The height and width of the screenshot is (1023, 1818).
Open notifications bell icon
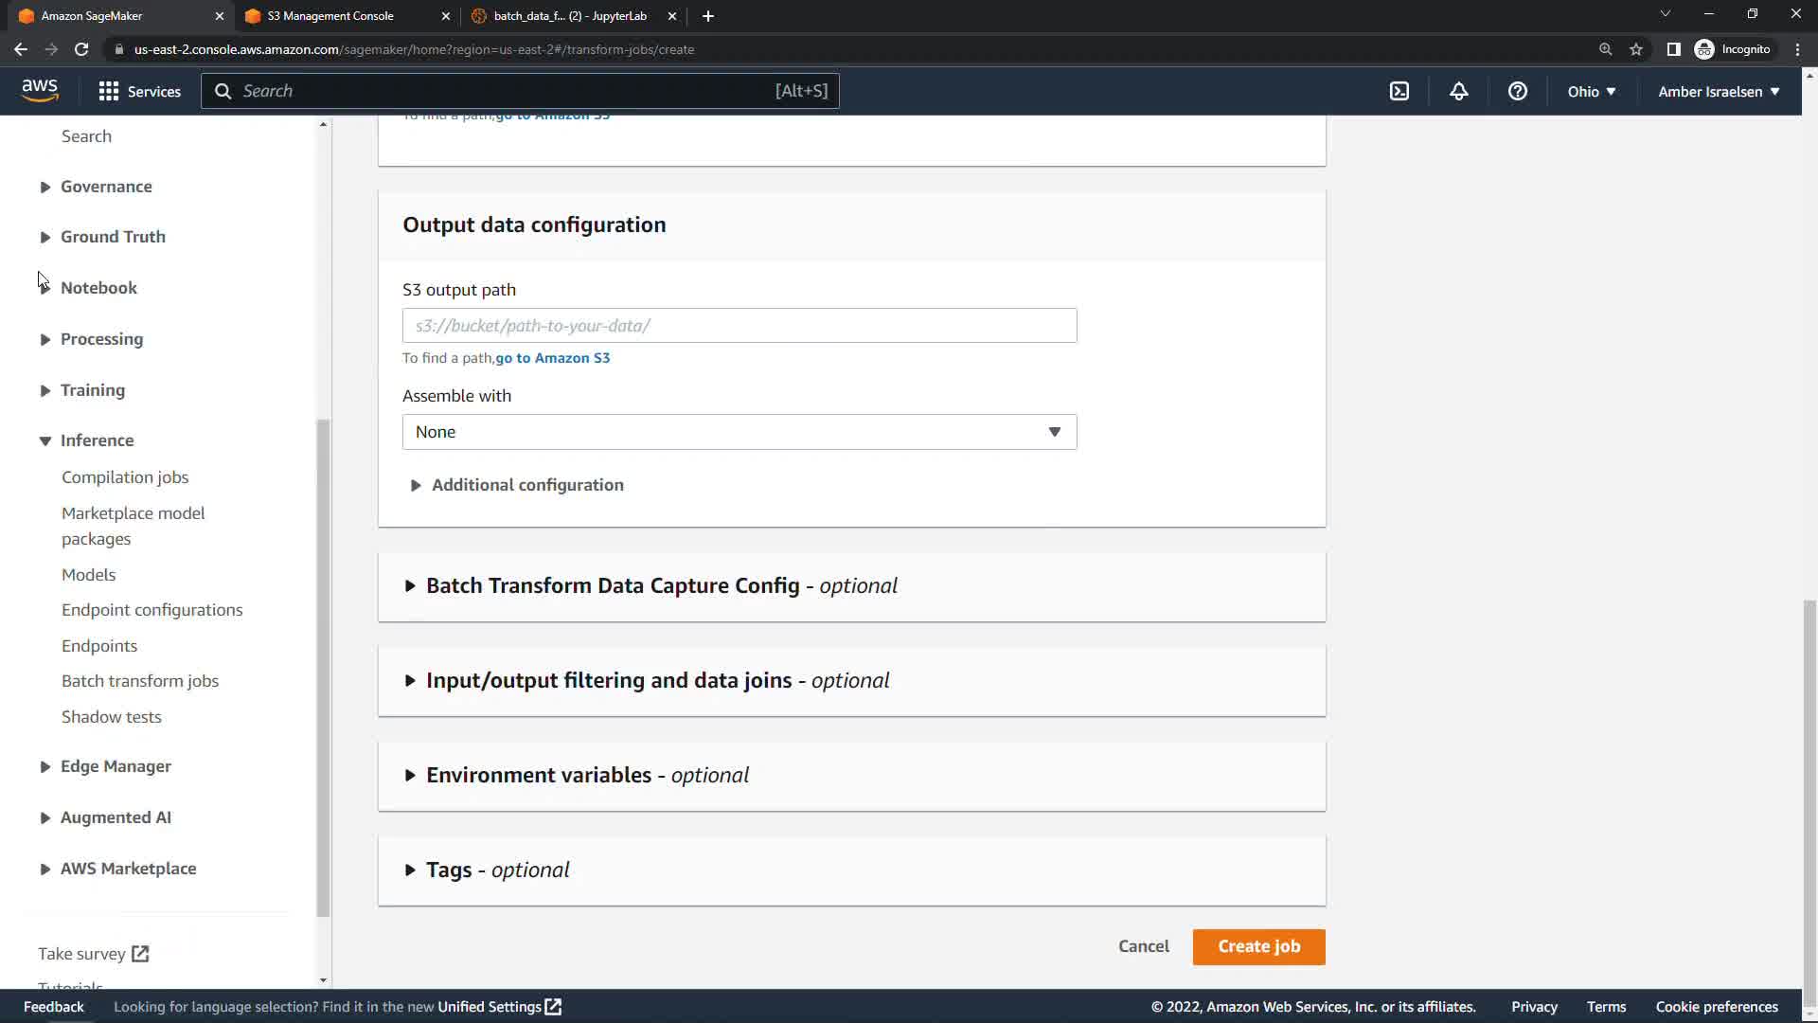[x=1458, y=91]
